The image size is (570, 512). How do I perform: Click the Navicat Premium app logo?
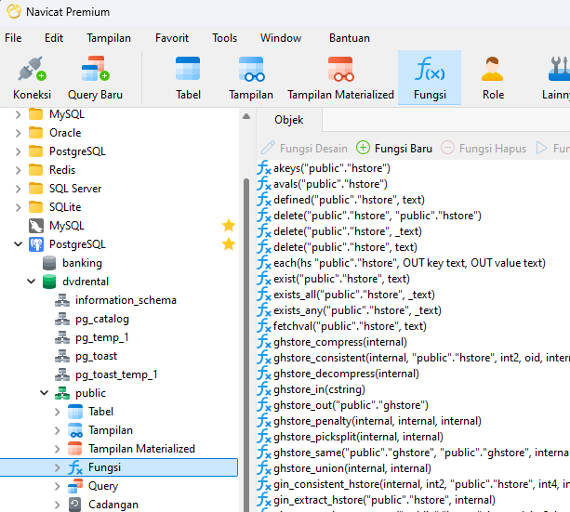click(14, 11)
